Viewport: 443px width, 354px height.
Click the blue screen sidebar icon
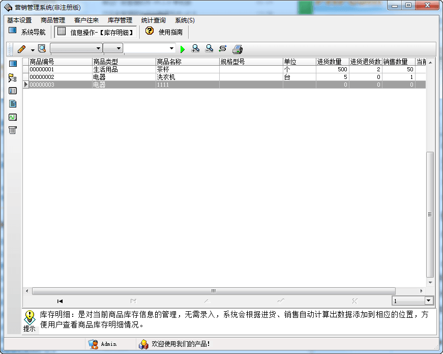13,64
